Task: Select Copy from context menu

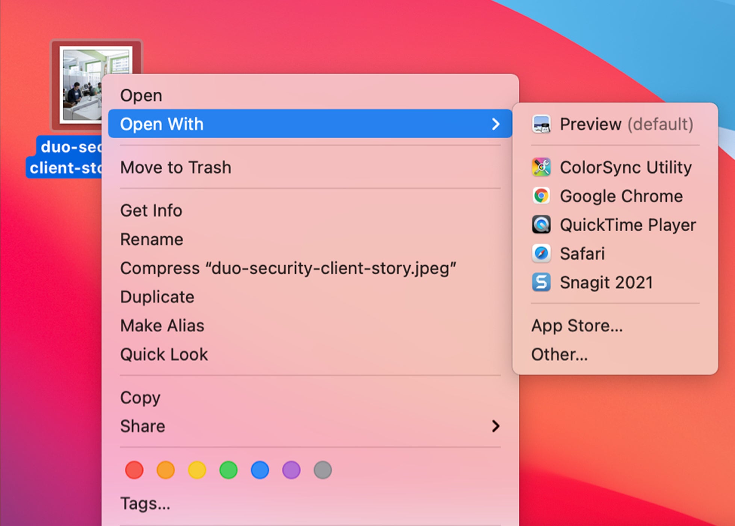Action: coord(310,398)
